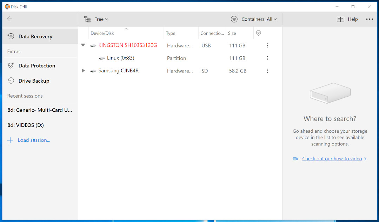379x222 pixels.
Task: Expand the Samsung CJNB4R disk
Action: (83, 71)
